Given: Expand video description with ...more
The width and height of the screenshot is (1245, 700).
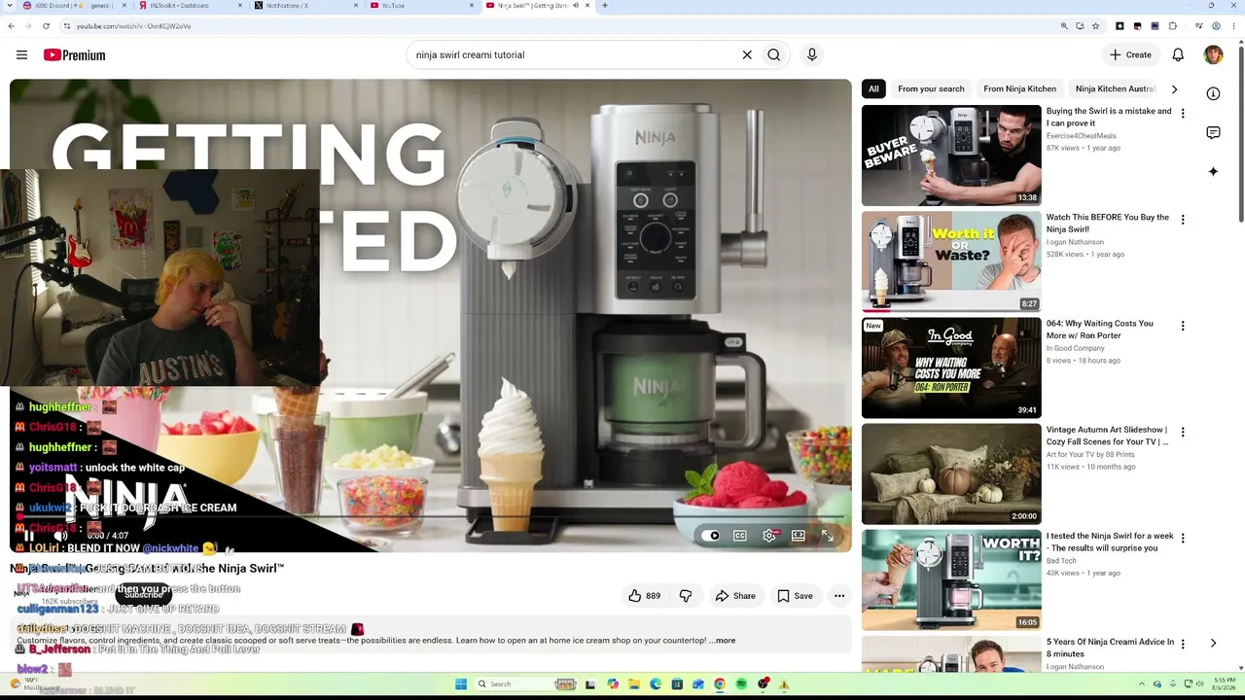Looking at the screenshot, I should [723, 641].
